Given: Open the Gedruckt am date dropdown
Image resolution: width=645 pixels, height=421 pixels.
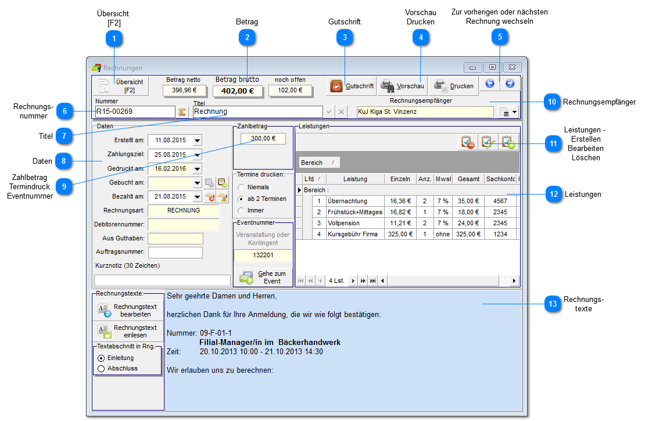Looking at the screenshot, I should coord(197,169).
